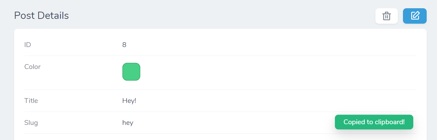This screenshot has width=437, height=140.
Task: Click the word "Copied" in the notification
Action: pyautogui.click(x=354, y=122)
